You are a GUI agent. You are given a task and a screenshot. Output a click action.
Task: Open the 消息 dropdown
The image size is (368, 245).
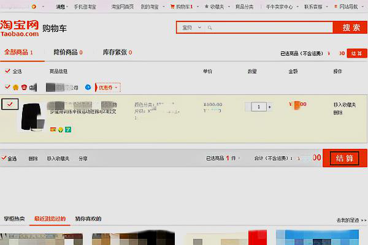point(62,7)
